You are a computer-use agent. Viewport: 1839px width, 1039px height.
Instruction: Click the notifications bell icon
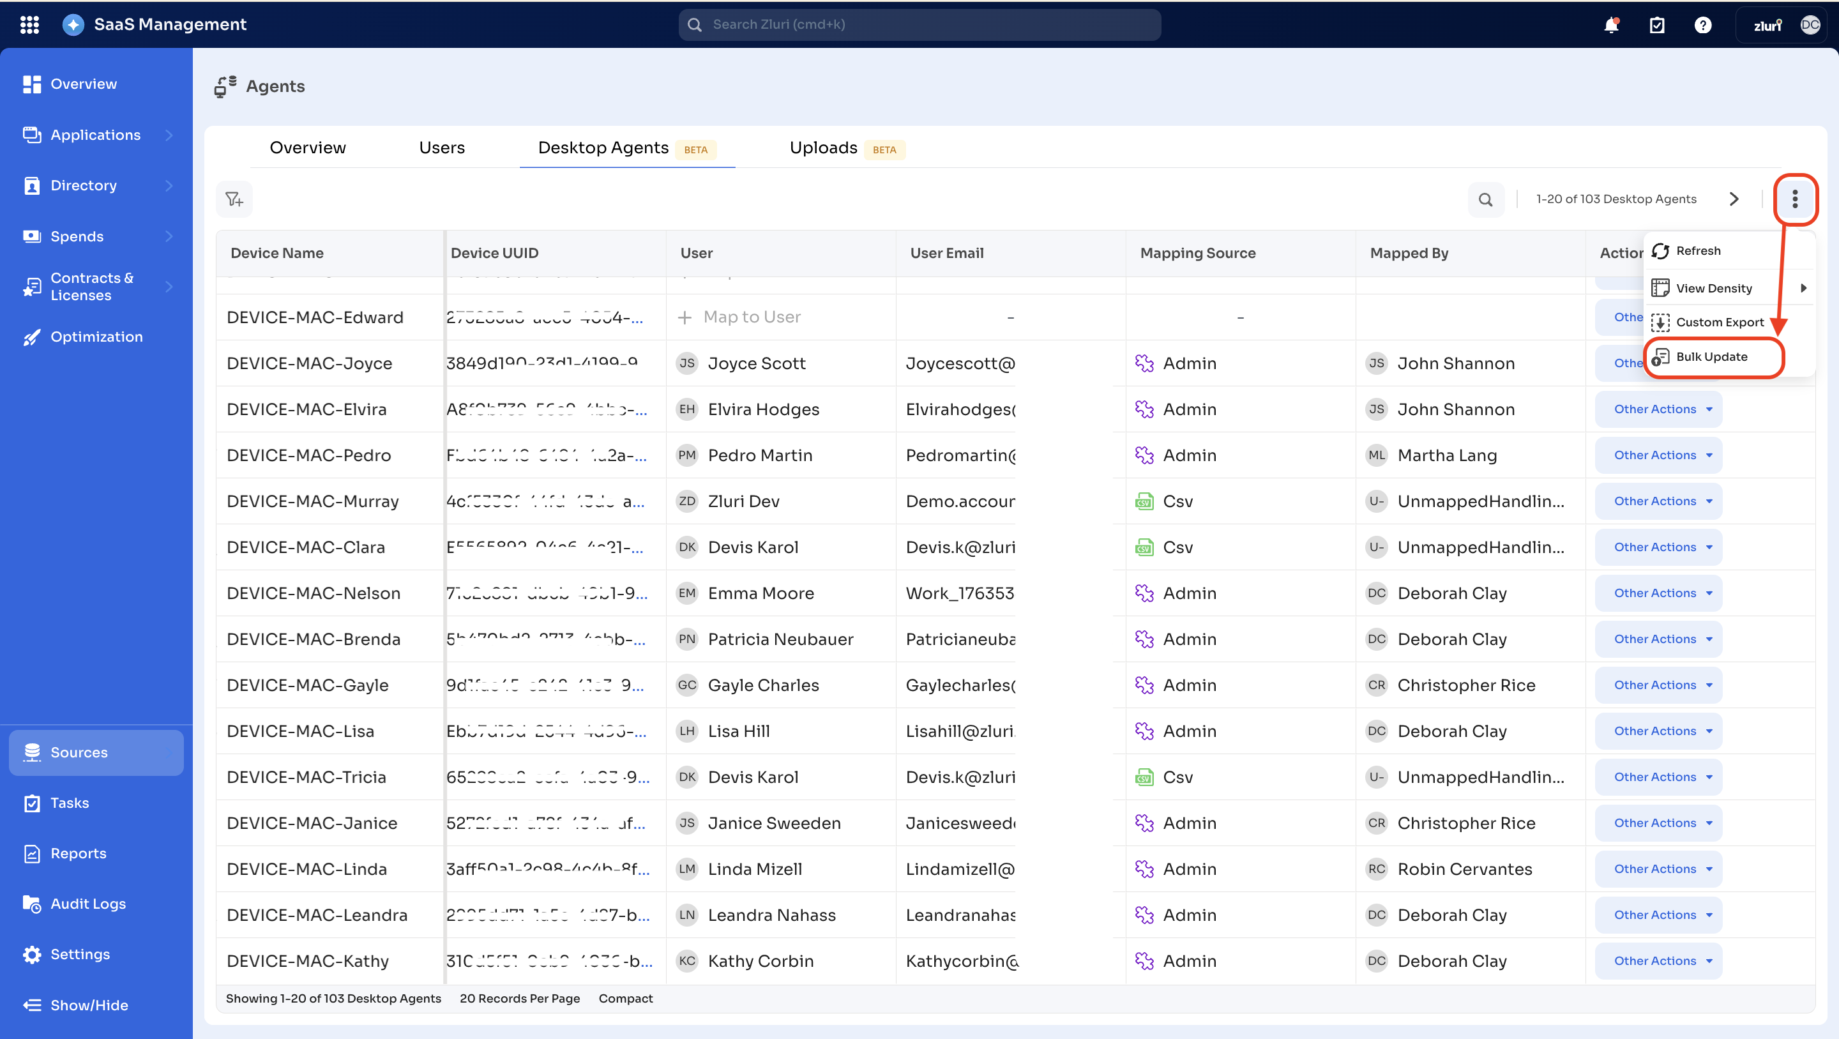click(x=1611, y=25)
